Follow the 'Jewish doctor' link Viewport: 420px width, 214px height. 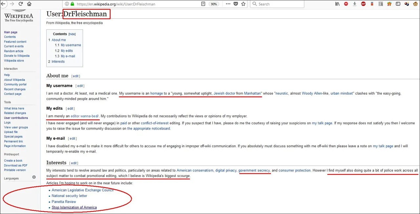coord(224,93)
